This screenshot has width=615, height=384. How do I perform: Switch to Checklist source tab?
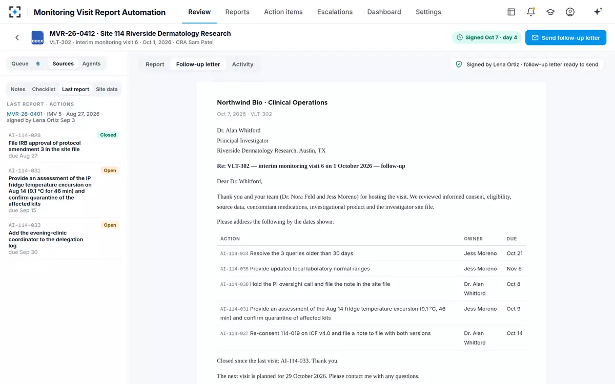44,89
